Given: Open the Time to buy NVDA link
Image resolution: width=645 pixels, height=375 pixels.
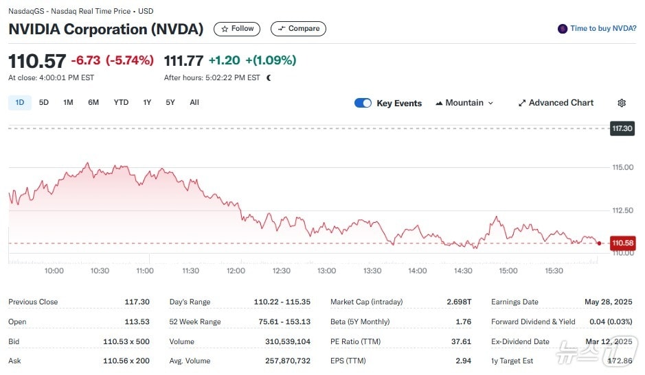Looking at the screenshot, I should 603,29.
